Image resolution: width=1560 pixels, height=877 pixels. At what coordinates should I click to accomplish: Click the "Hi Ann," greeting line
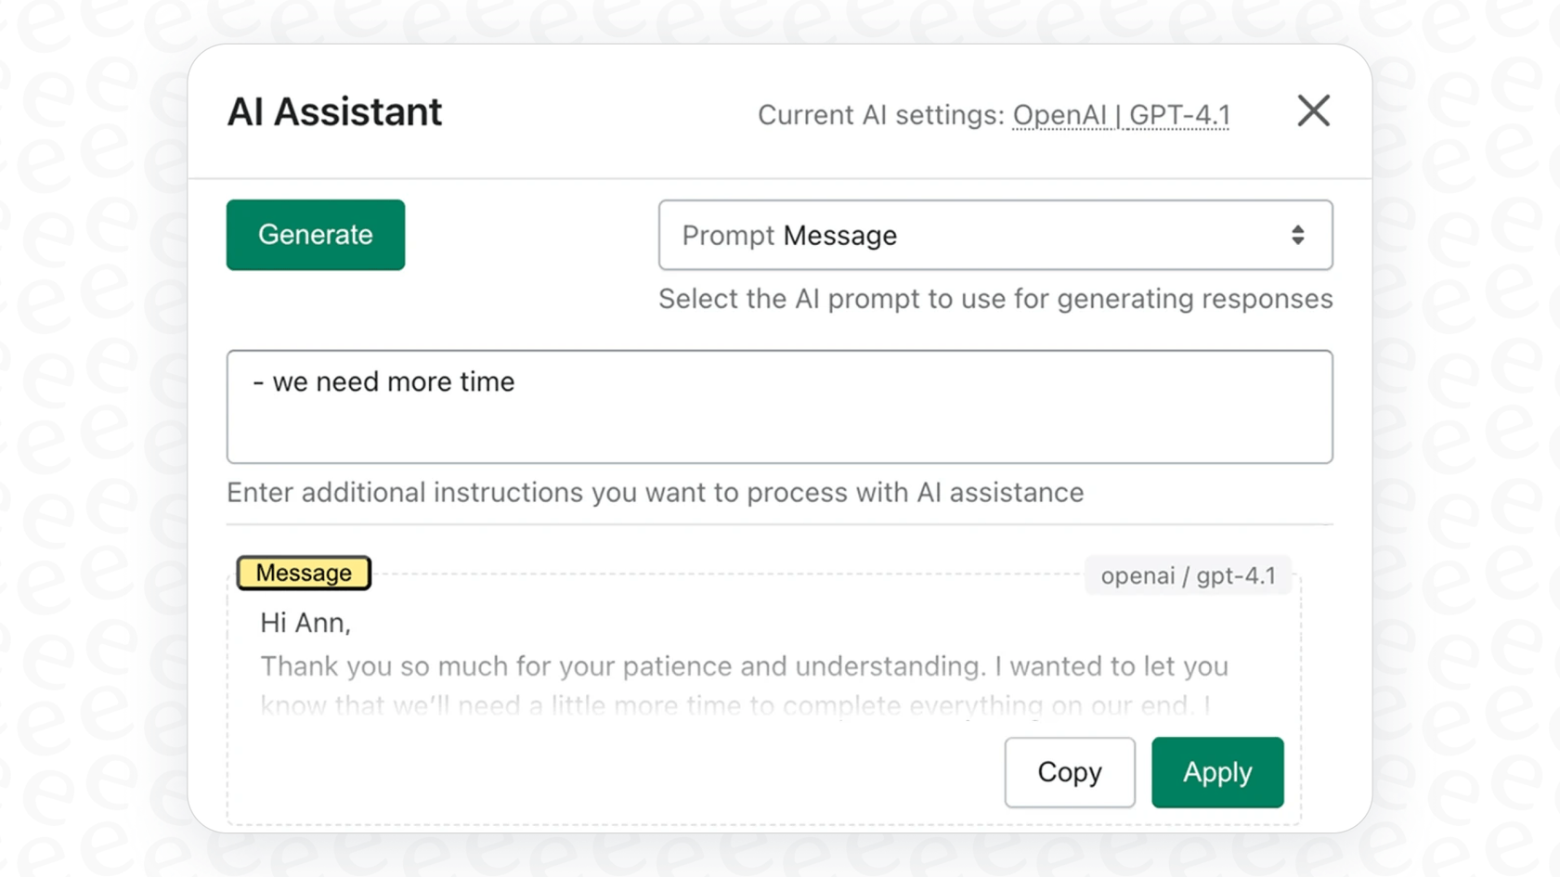[x=306, y=623]
